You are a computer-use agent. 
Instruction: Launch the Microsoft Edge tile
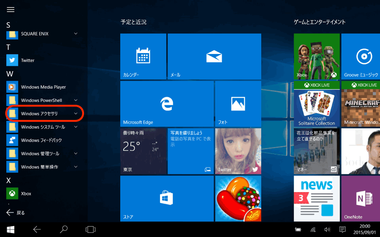pos(166,103)
